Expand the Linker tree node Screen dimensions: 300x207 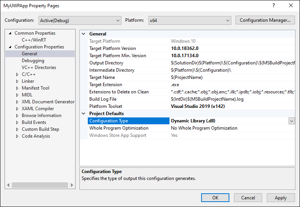[17, 81]
